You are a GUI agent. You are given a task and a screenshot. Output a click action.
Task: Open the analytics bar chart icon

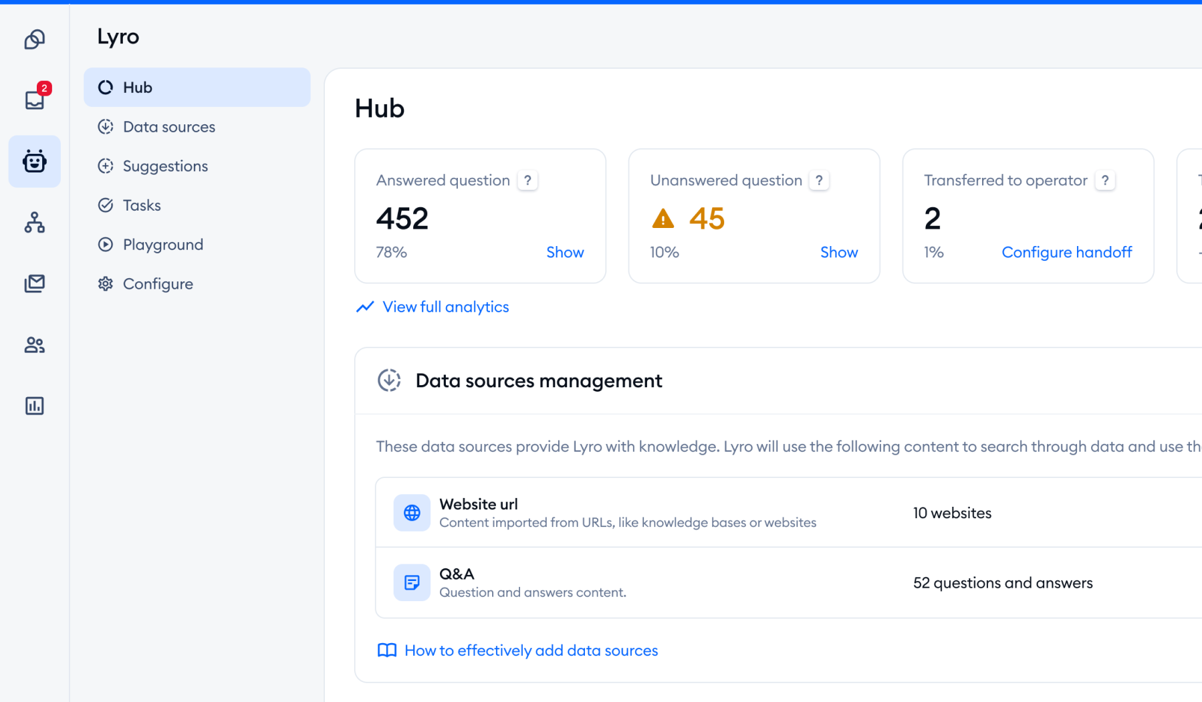[x=35, y=406]
